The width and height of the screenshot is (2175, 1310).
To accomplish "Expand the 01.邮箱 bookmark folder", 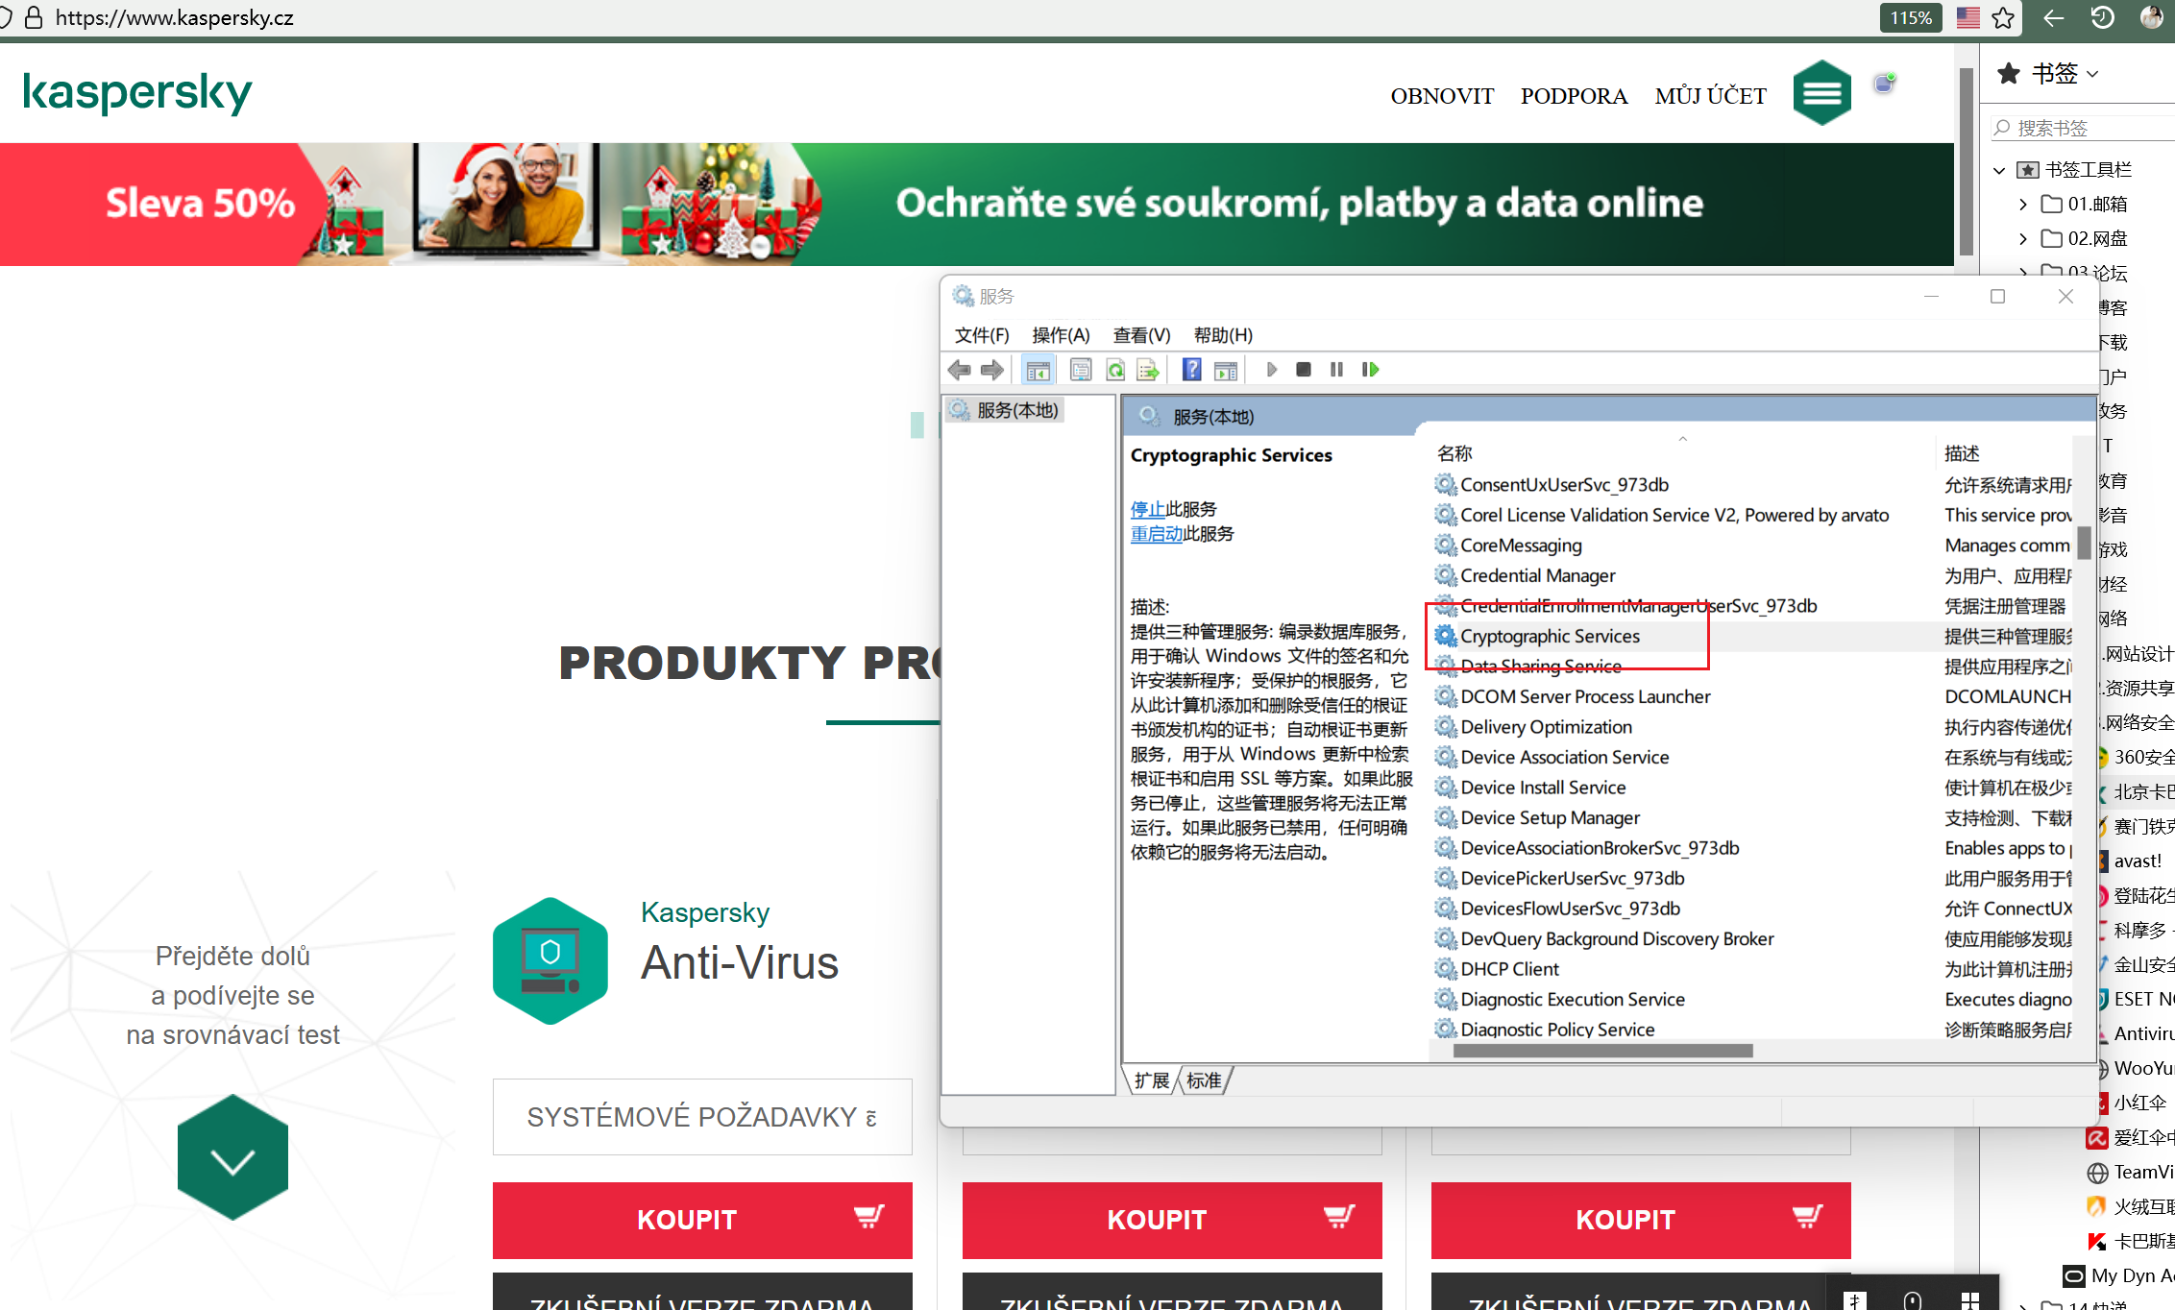I will 2023,204.
